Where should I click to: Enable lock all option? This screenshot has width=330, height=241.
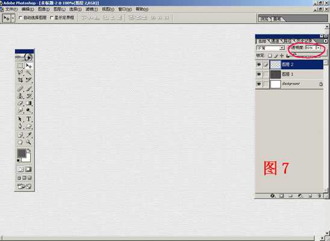(288, 55)
